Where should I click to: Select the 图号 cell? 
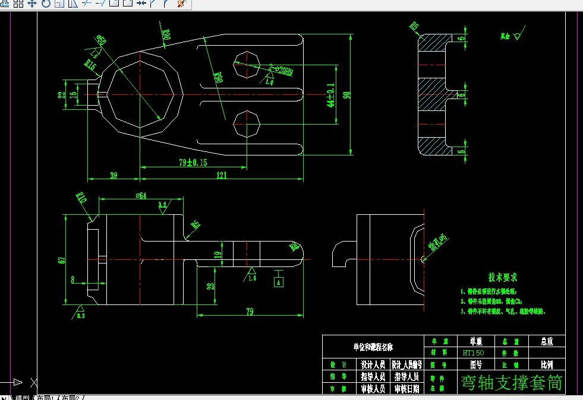click(476, 365)
